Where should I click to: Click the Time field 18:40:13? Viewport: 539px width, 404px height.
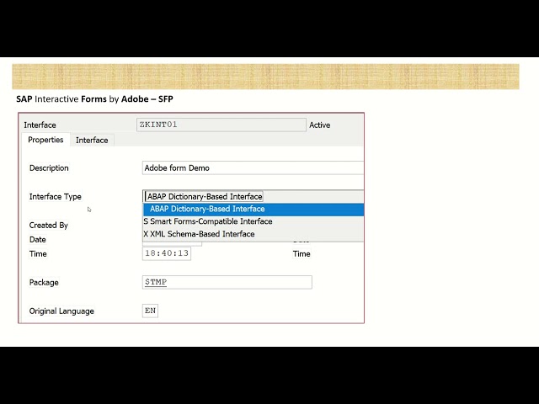click(167, 253)
